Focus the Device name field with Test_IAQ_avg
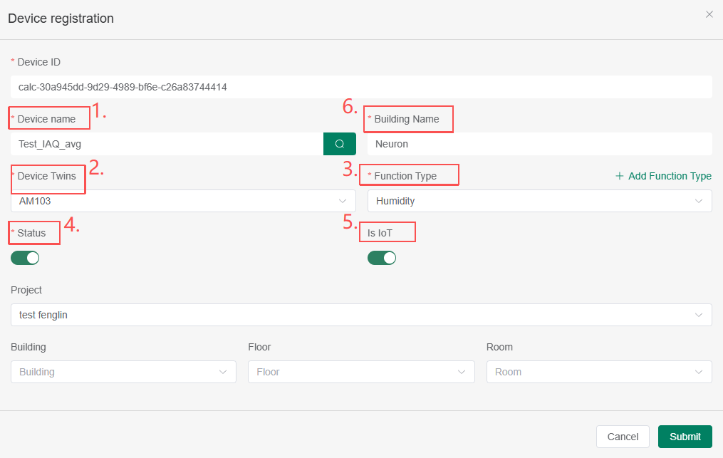This screenshot has height=458, width=723. tap(167, 144)
